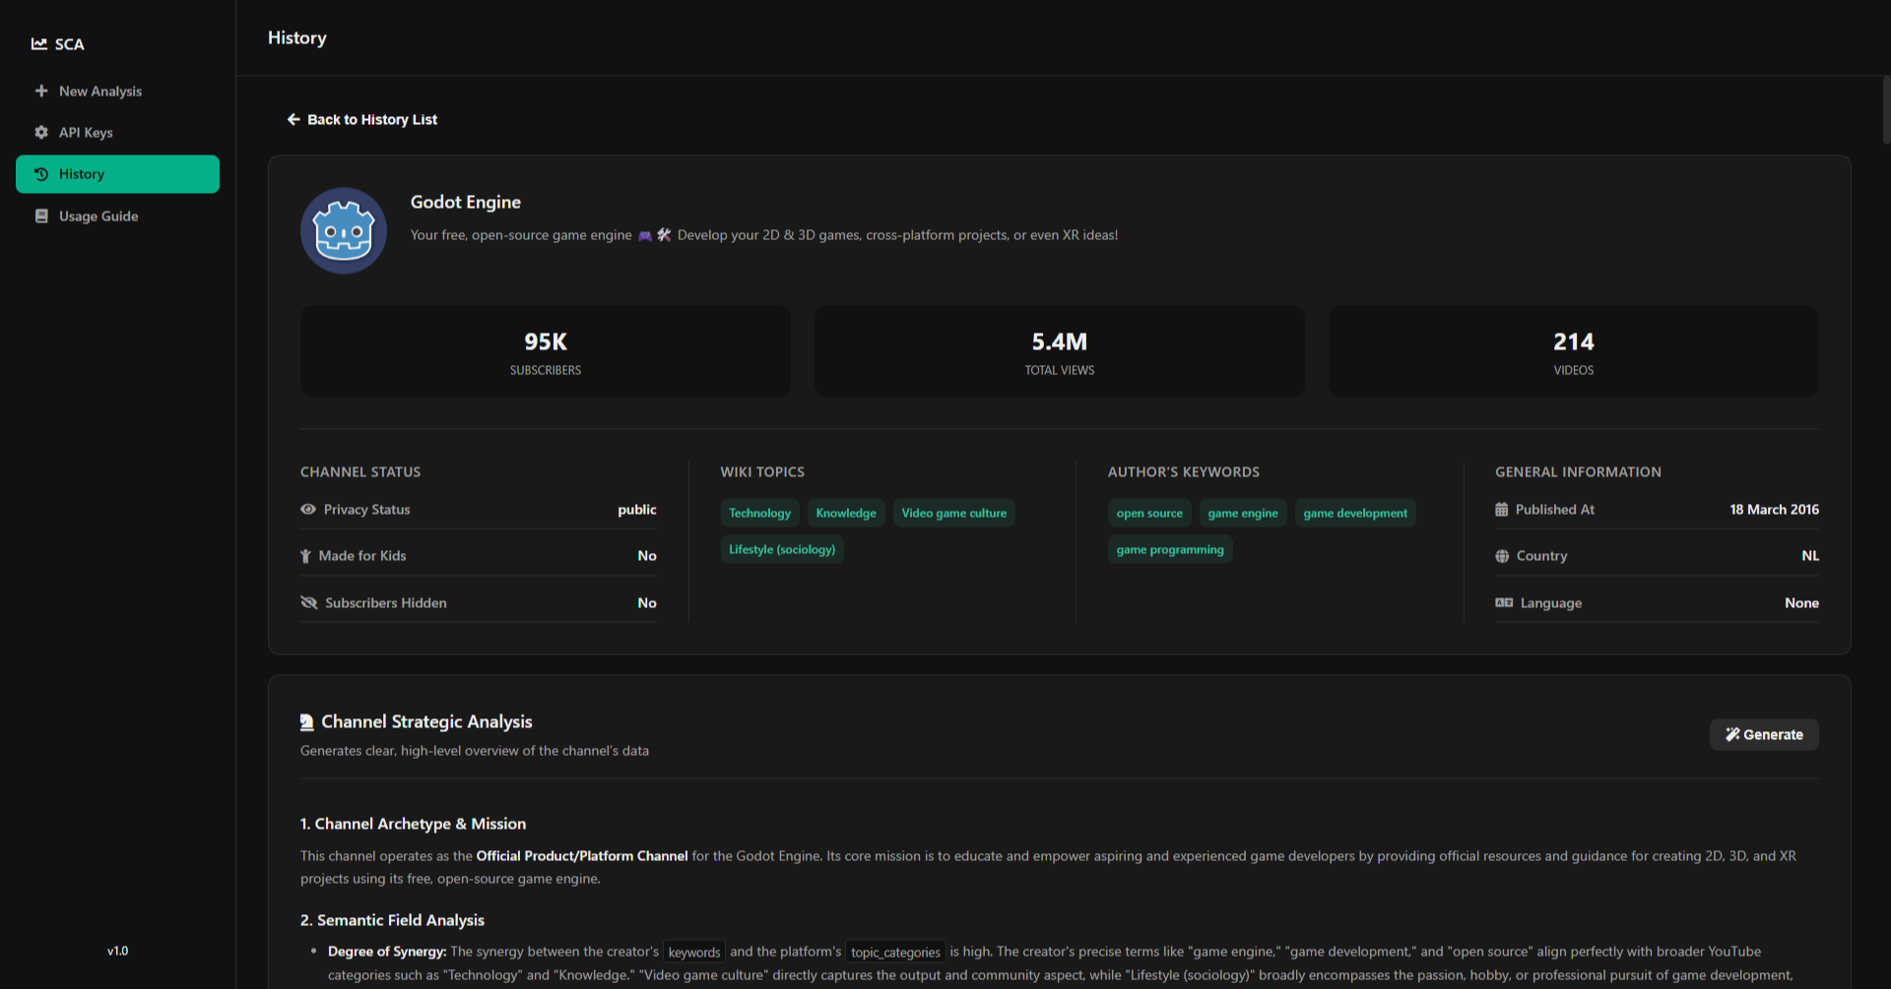1891x989 pixels.
Task: Open the API Keys page
Action: (117, 132)
